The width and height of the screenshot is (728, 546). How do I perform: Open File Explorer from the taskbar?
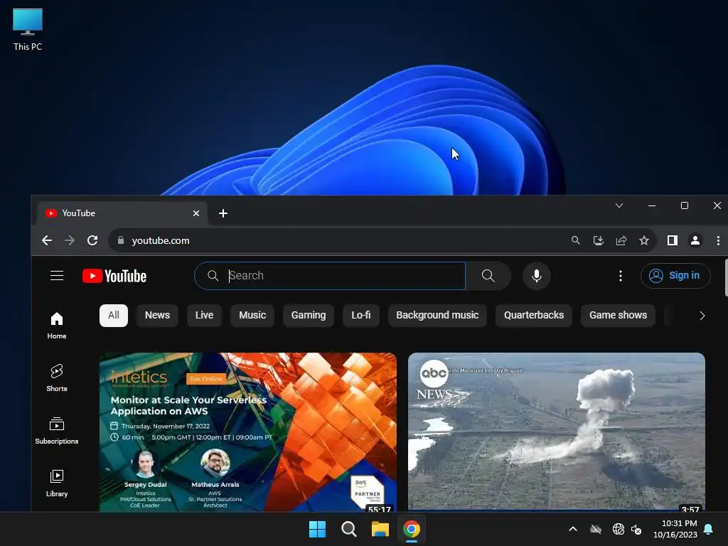380,529
